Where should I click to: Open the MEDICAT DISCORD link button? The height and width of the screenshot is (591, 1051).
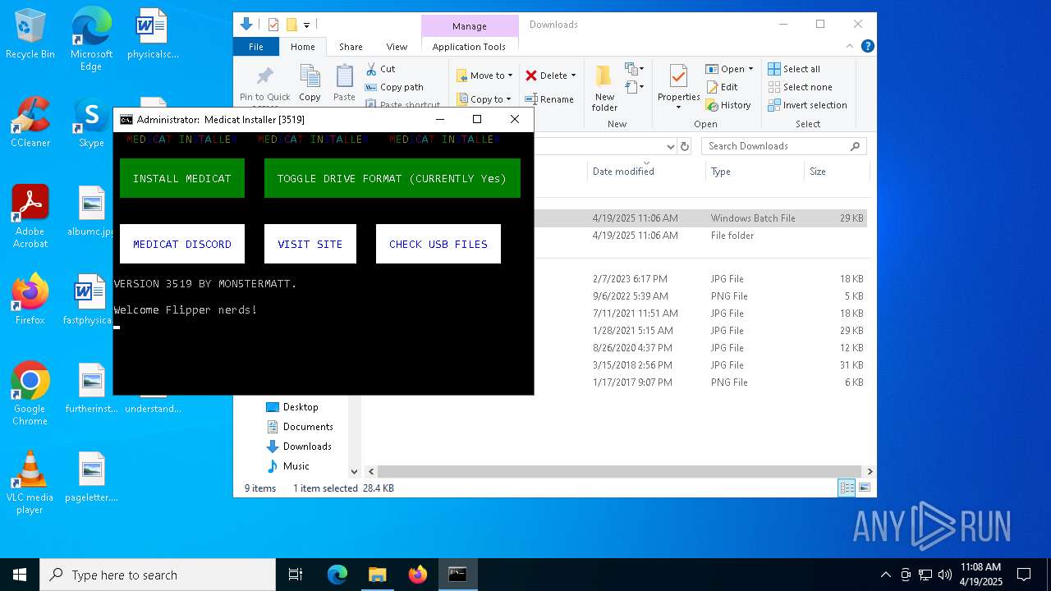[182, 244]
